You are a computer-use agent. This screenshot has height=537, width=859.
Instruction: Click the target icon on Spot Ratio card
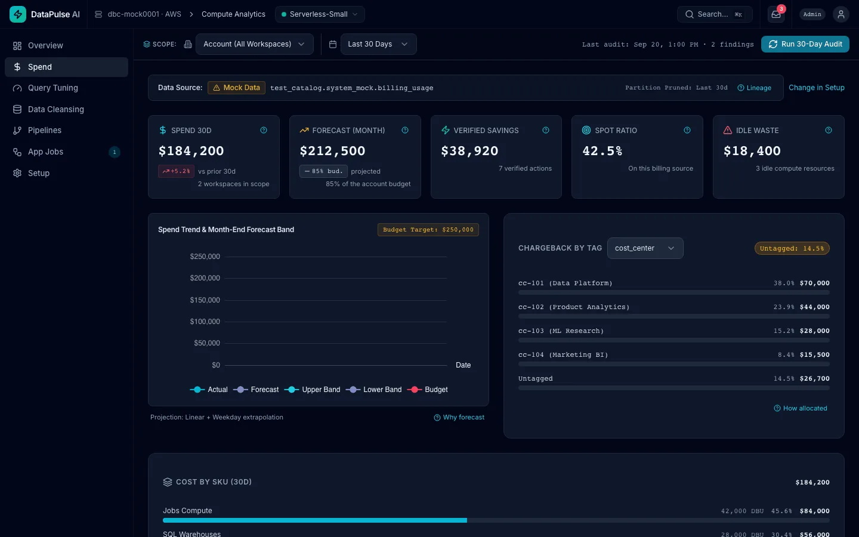[x=586, y=130]
